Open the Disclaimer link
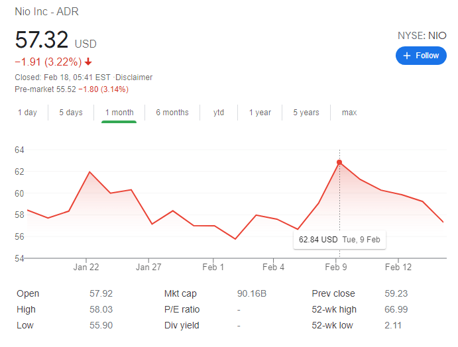 tap(134, 77)
